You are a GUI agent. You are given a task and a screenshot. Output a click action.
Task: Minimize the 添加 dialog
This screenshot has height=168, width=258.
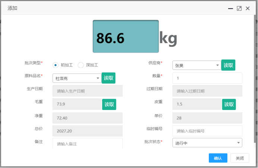click(230, 9)
